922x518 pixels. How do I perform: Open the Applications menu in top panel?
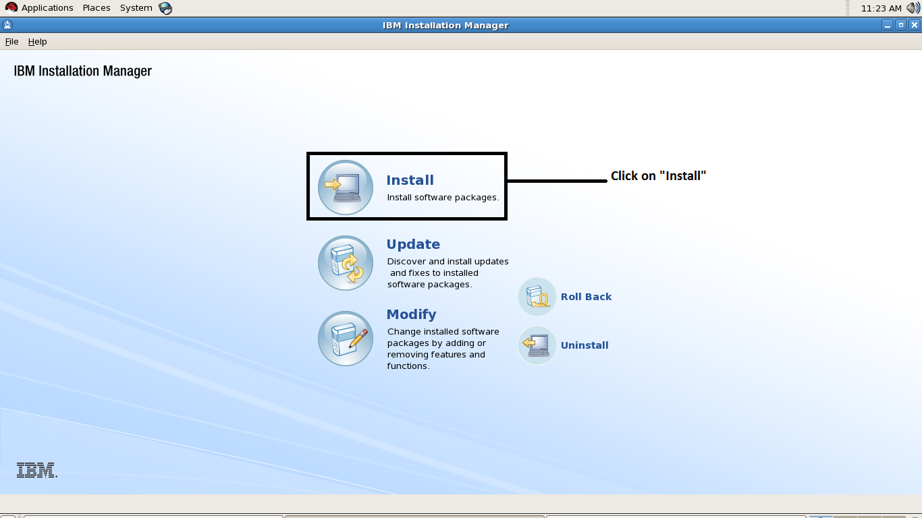[x=47, y=8]
